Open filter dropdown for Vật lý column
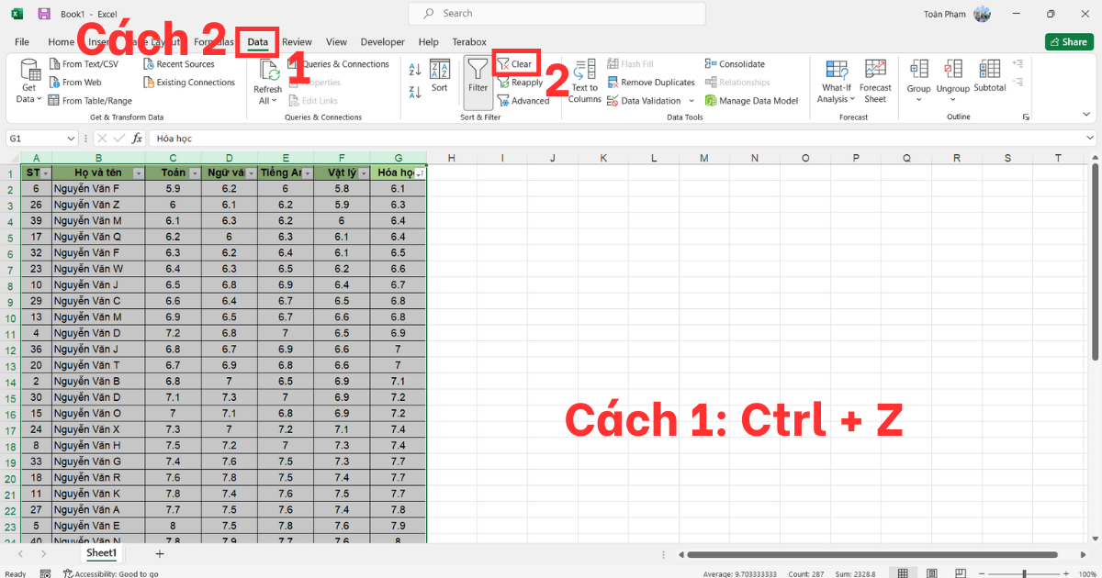Screen dimensions: 1102x578 (364, 173)
